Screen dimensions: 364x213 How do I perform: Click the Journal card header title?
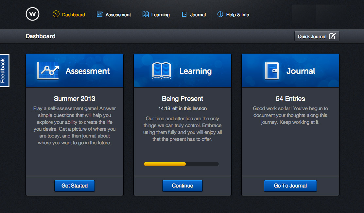pyautogui.click(x=301, y=71)
